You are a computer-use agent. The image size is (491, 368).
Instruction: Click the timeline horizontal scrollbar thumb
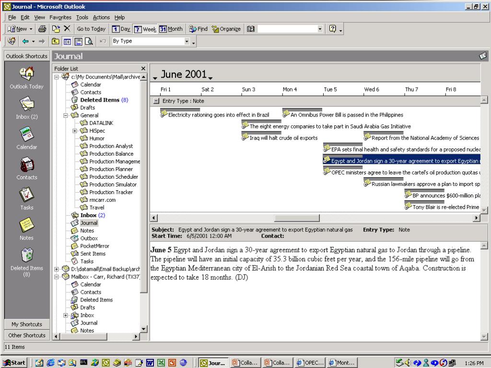[297, 218]
